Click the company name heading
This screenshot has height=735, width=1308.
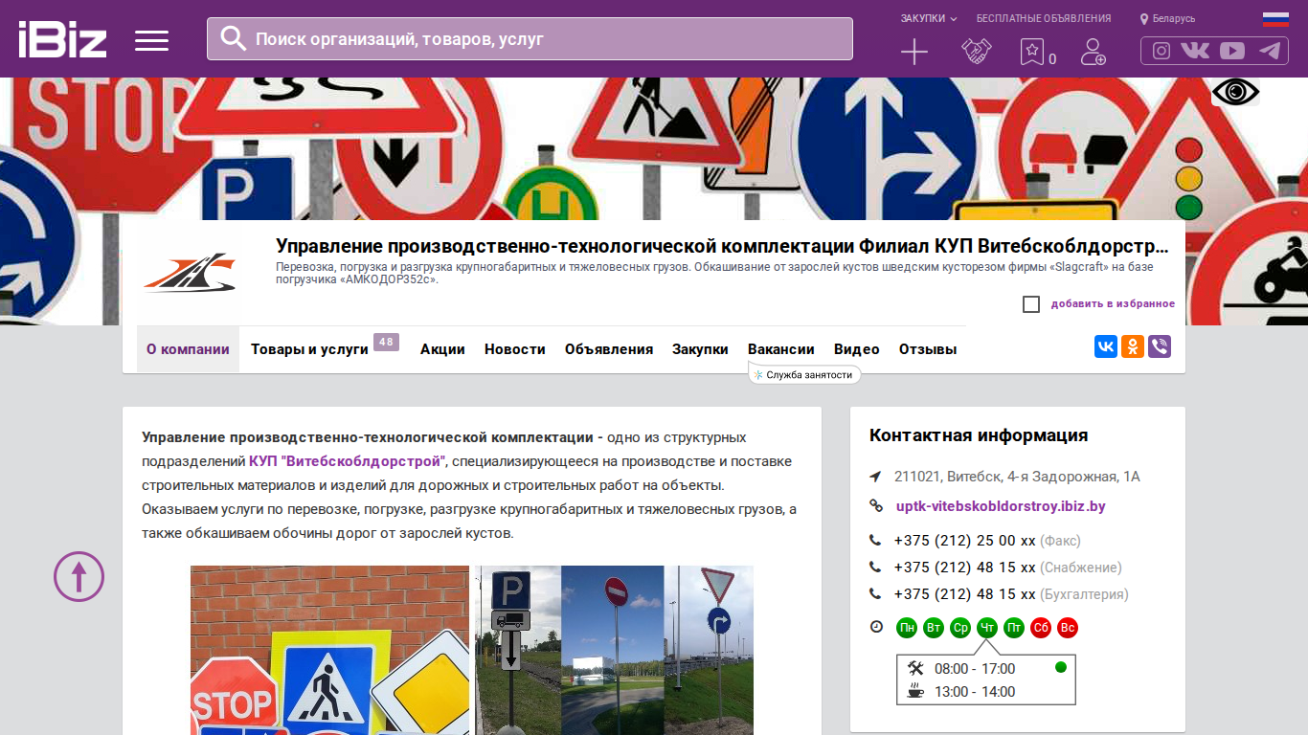click(x=722, y=246)
